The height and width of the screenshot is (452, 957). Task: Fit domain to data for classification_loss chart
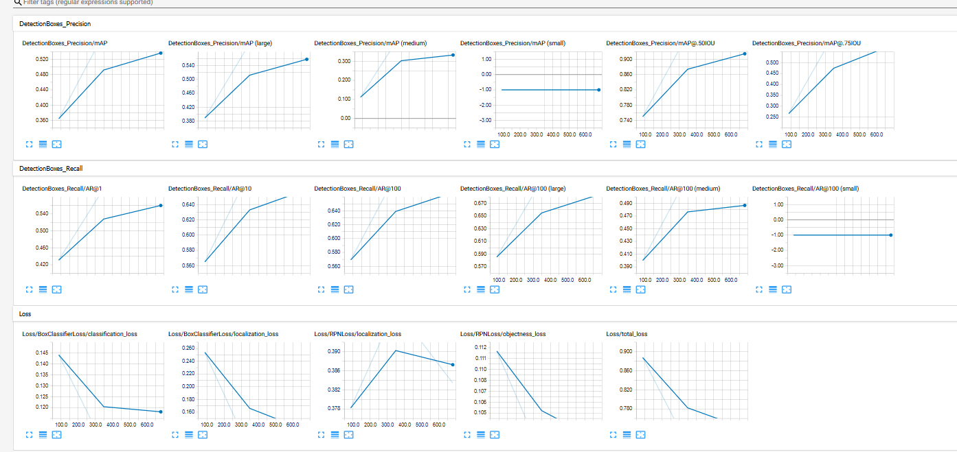click(x=56, y=434)
